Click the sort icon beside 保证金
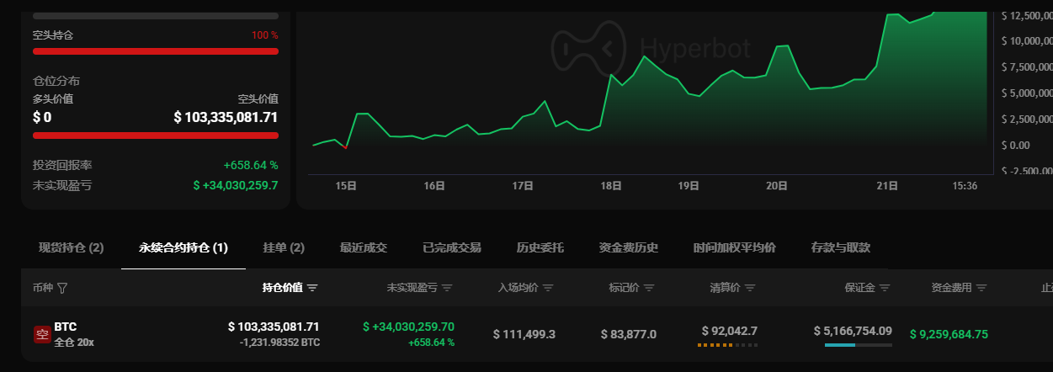This screenshot has width=1053, height=372. [x=885, y=288]
